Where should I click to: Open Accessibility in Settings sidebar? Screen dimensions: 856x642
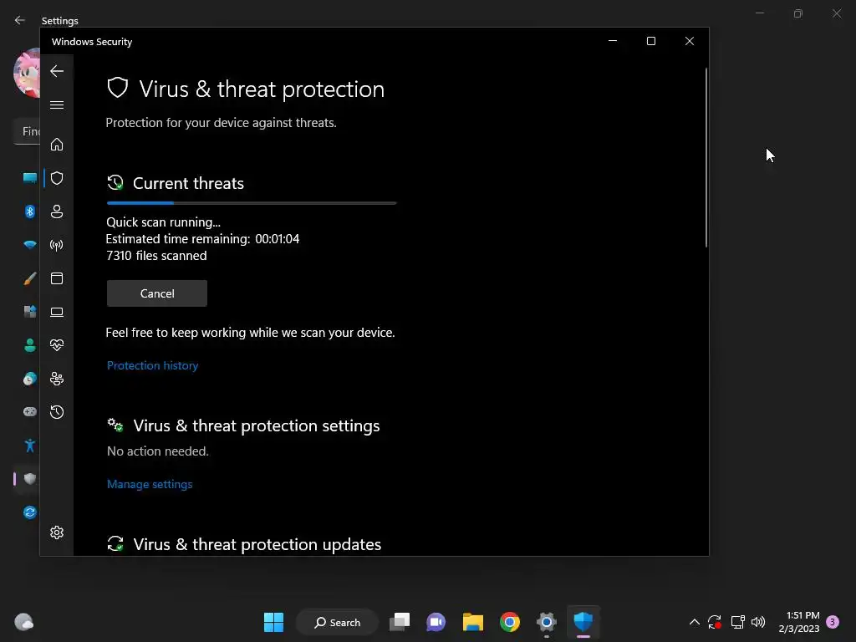pos(30,446)
